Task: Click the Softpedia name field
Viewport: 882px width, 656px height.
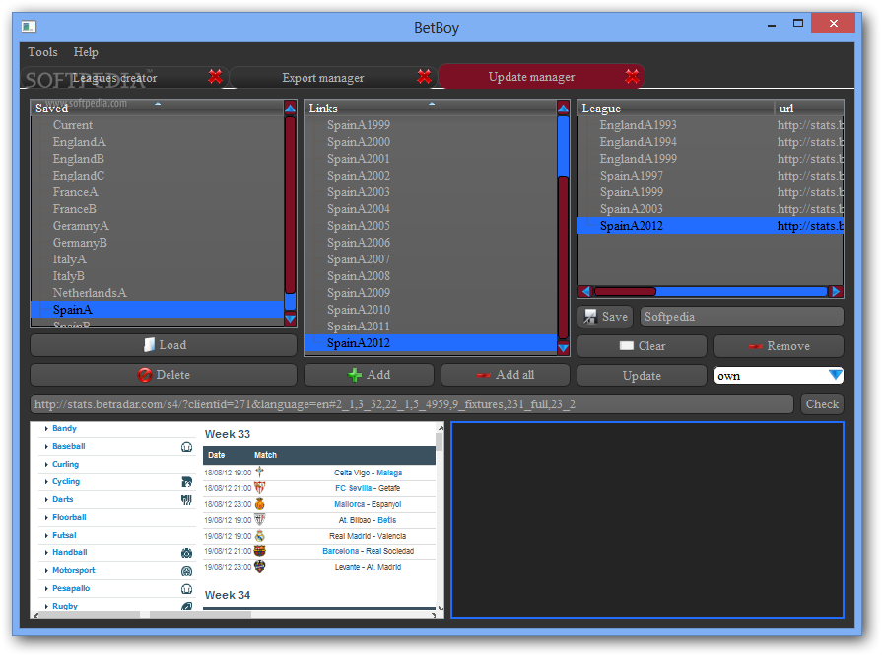Action: 742,317
